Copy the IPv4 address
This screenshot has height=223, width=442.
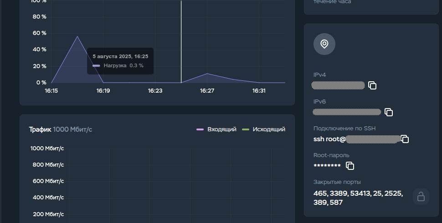pos(372,85)
